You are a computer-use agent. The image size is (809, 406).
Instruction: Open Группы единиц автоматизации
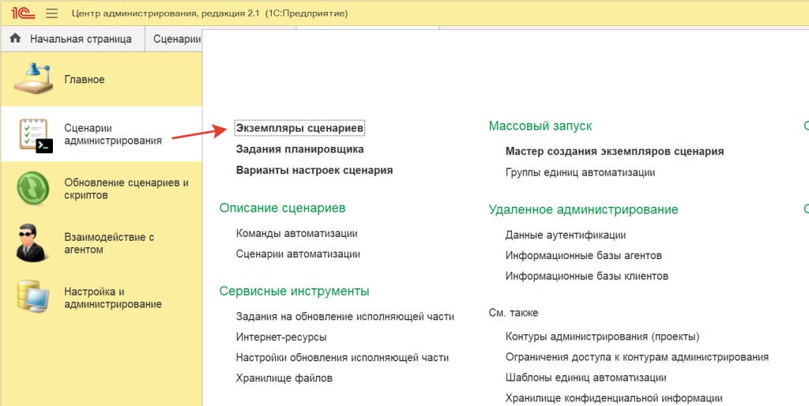(x=580, y=172)
